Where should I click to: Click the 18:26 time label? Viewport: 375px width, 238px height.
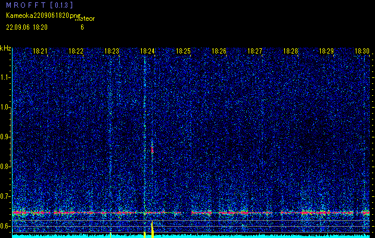pos(219,51)
